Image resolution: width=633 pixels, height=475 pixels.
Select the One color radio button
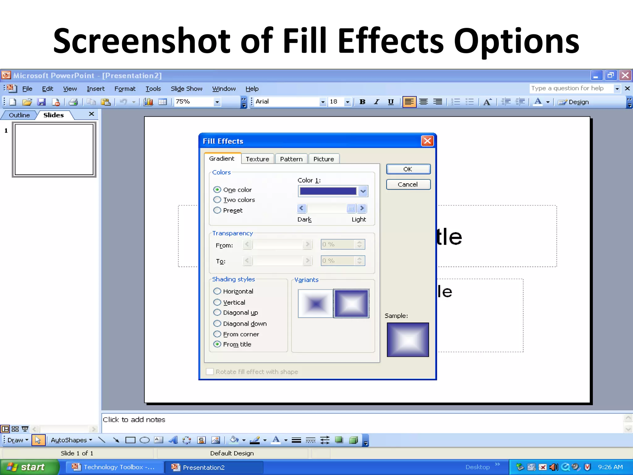coord(217,189)
